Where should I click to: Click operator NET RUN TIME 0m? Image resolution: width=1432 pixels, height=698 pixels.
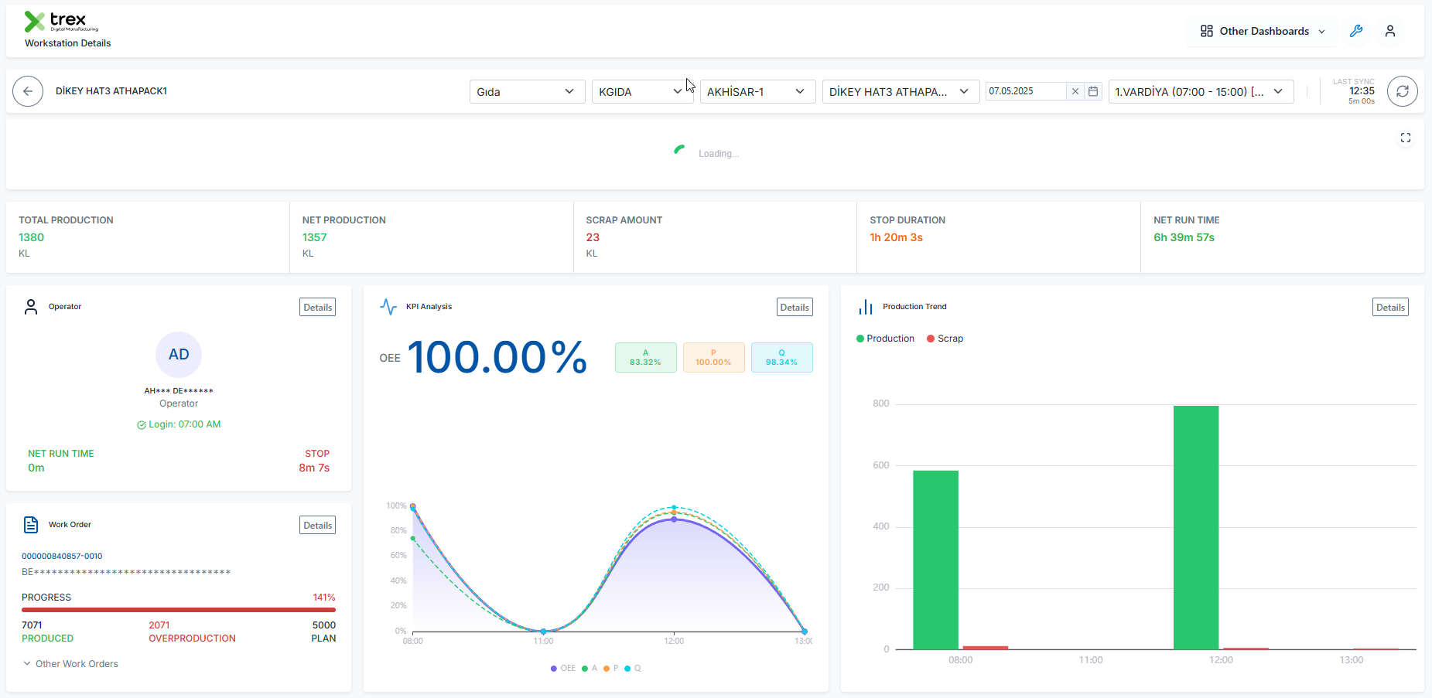click(36, 468)
